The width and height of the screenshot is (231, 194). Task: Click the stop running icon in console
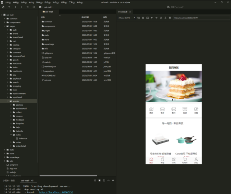(99, 180)
